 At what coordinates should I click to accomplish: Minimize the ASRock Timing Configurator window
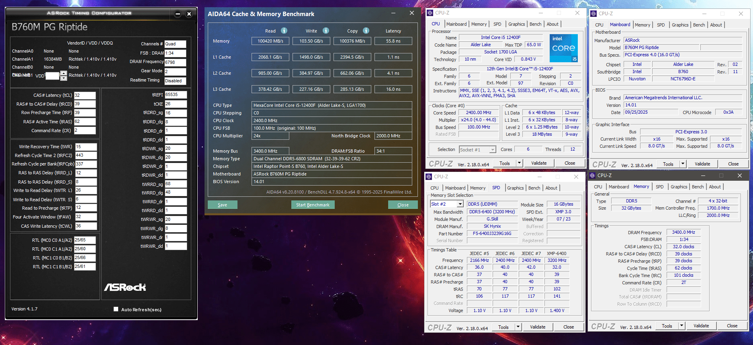(178, 14)
